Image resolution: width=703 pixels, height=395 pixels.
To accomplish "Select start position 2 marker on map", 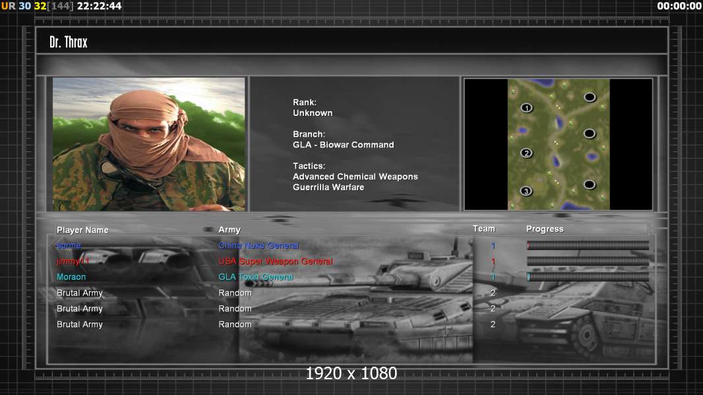I will [x=526, y=153].
